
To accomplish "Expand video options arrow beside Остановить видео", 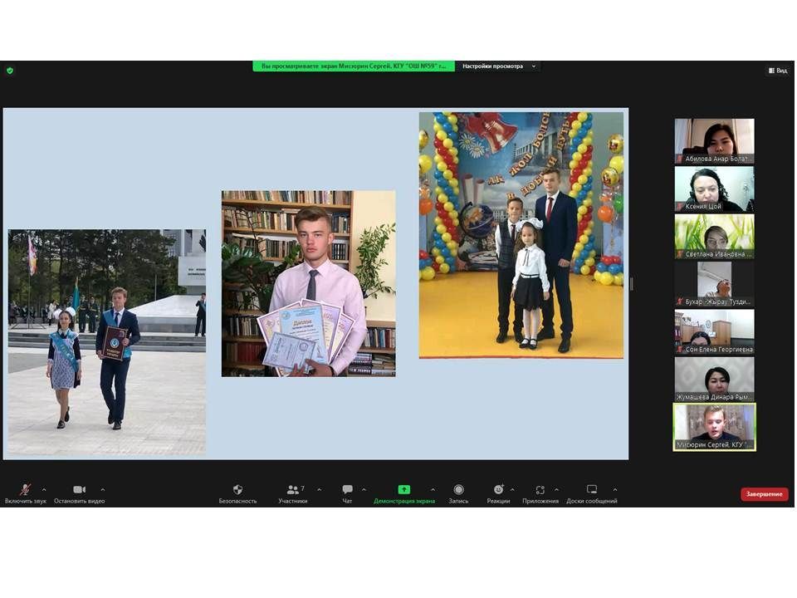I will tap(103, 490).
